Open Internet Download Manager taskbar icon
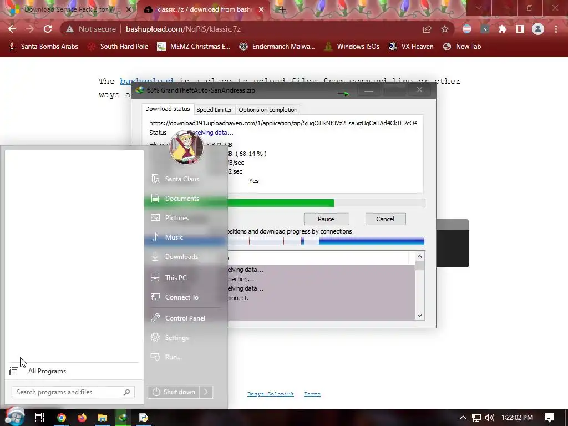The height and width of the screenshot is (426, 568). click(123, 418)
